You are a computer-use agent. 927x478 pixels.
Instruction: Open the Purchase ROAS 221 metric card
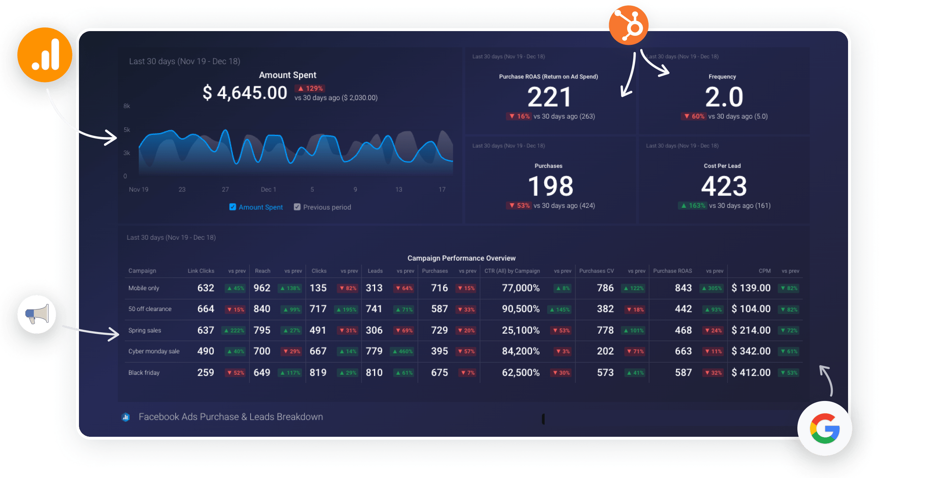coord(550,91)
